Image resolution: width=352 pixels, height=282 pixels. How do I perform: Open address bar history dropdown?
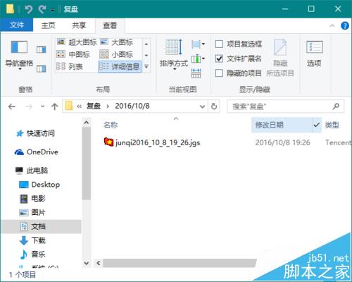[x=202, y=106]
